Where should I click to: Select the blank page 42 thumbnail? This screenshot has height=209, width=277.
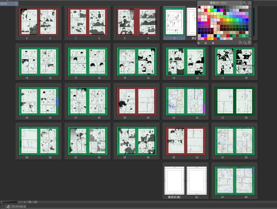coord(197,181)
